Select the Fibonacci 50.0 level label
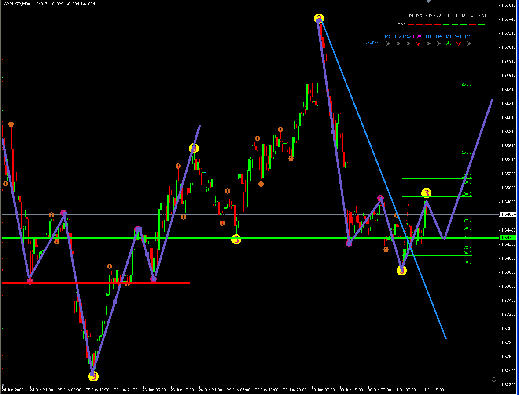This screenshot has height=395, width=519. tap(467, 228)
